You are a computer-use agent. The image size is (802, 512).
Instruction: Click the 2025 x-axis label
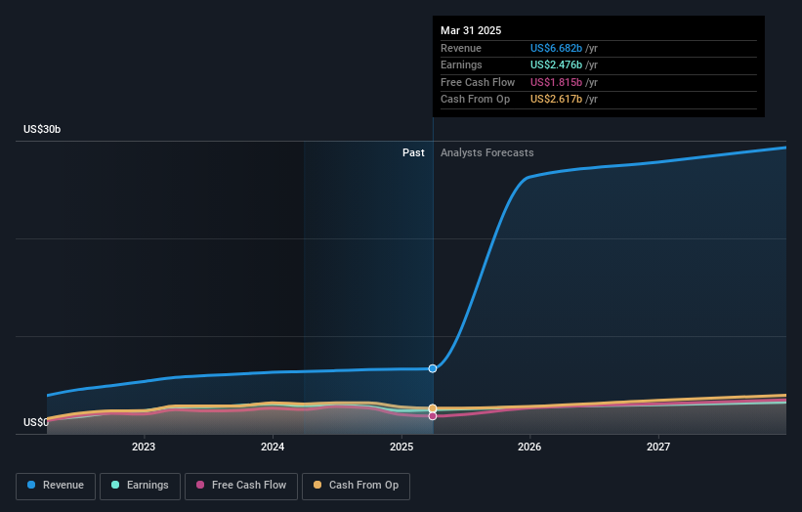(401, 447)
